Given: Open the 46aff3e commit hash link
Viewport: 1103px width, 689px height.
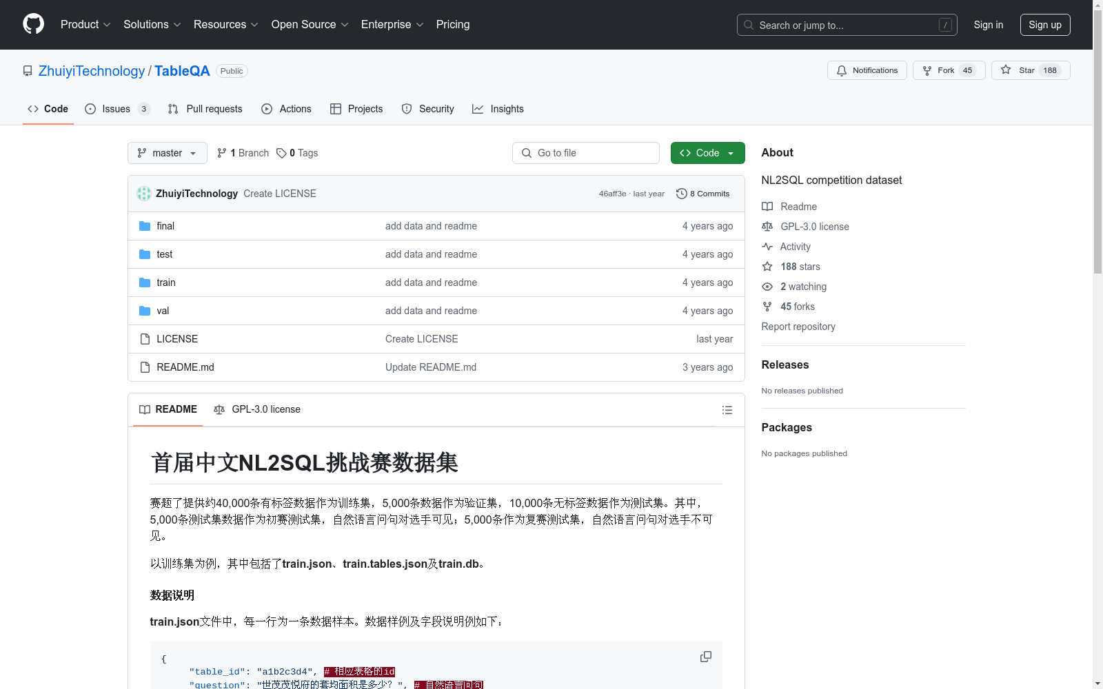Looking at the screenshot, I should (x=612, y=194).
